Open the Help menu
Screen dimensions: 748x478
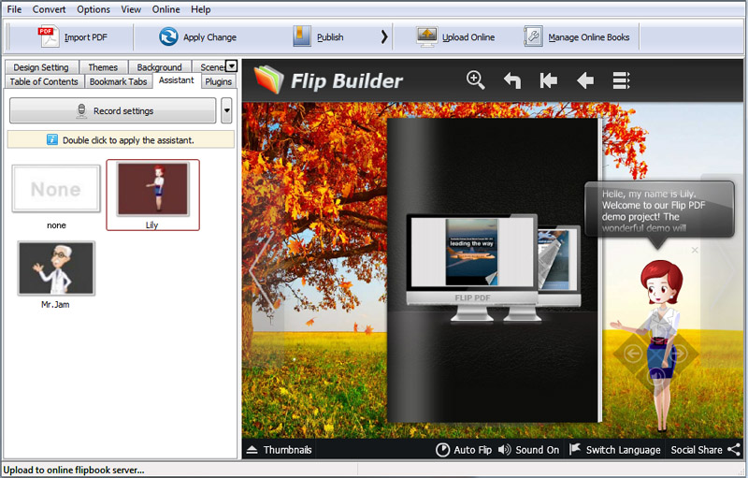[x=200, y=9]
